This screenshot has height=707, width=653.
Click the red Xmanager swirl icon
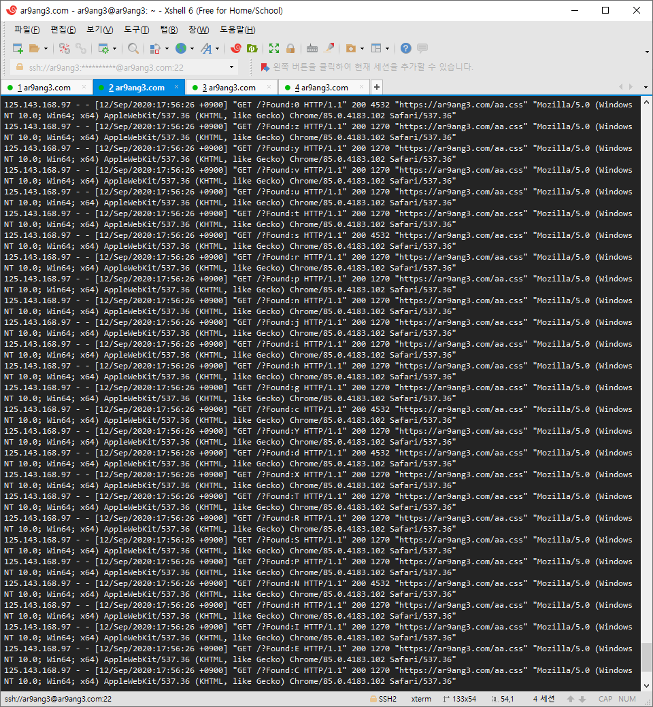[236, 48]
